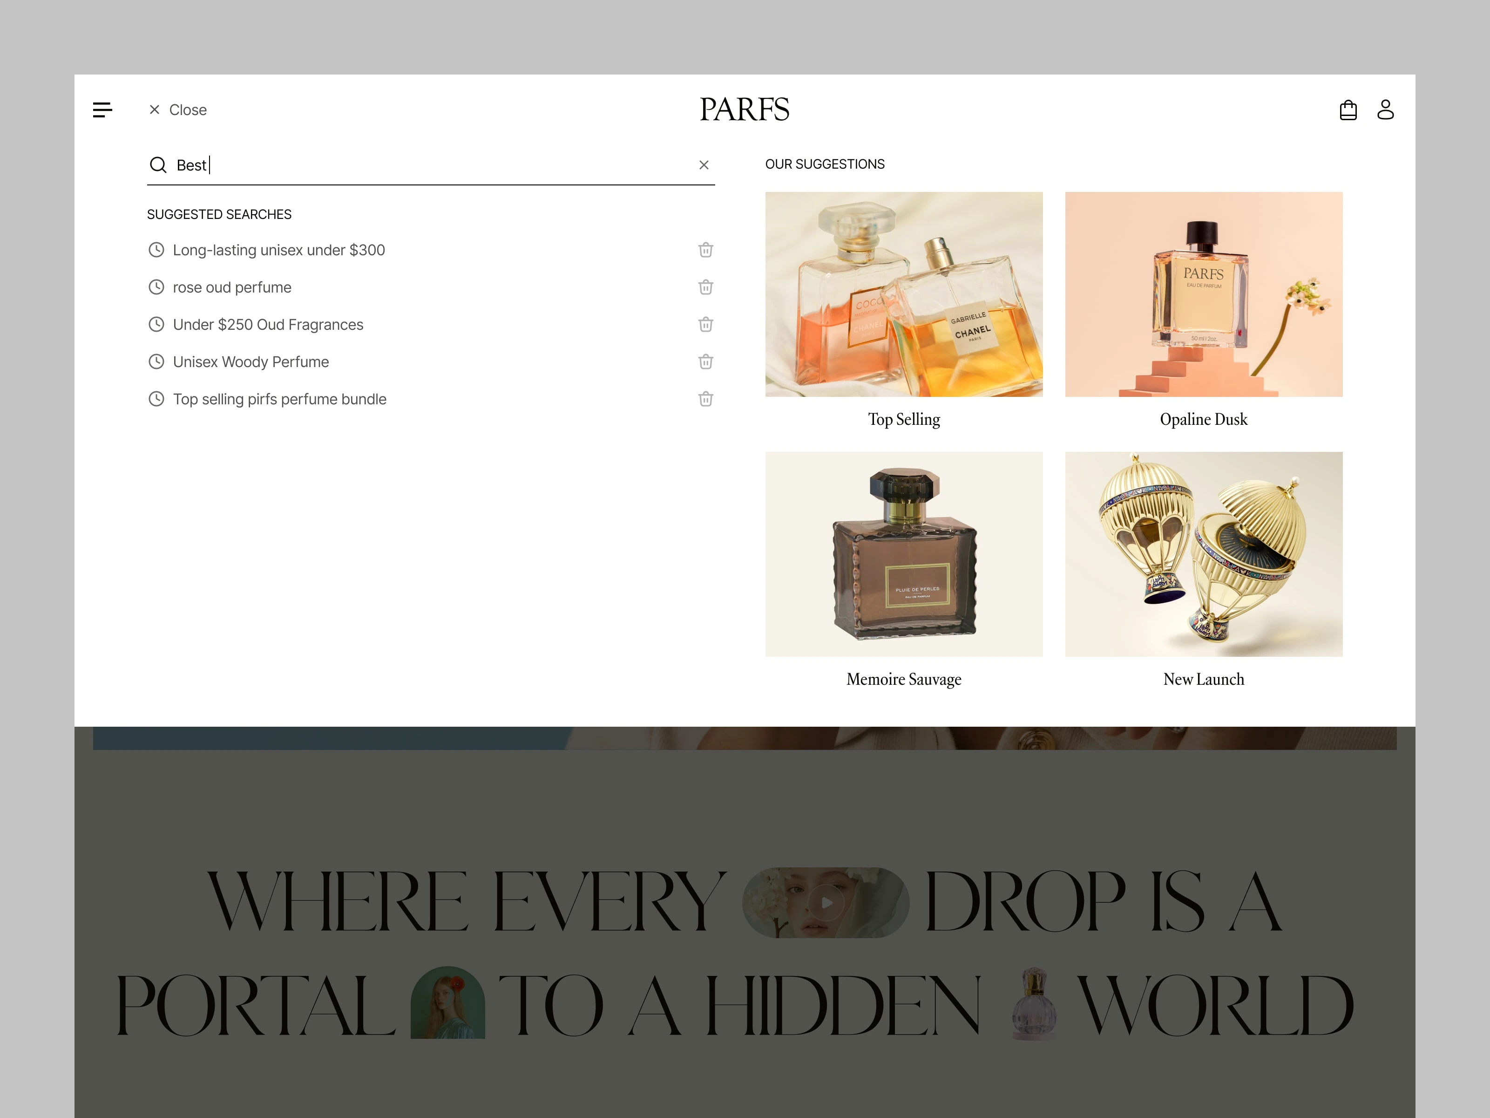Open the user account icon
Image resolution: width=1490 pixels, height=1118 pixels.
[x=1385, y=110]
